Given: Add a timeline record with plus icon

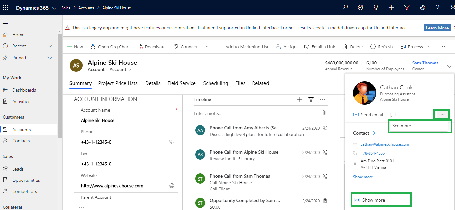Looking at the screenshot, I should (x=299, y=100).
